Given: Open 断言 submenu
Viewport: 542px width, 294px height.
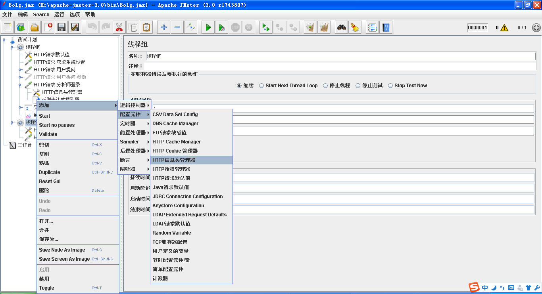Looking at the screenshot, I should 135,160.
